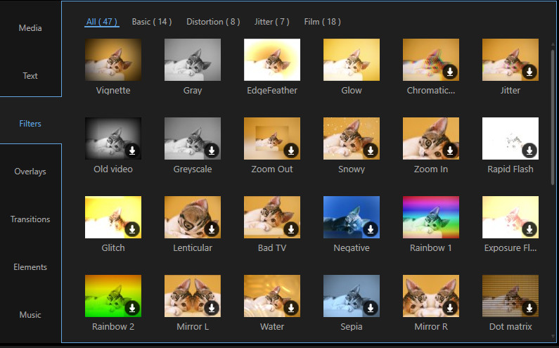Open the Distortion (8) filter category
Image resolution: width=559 pixels, height=348 pixels.
tap(213, 22)
